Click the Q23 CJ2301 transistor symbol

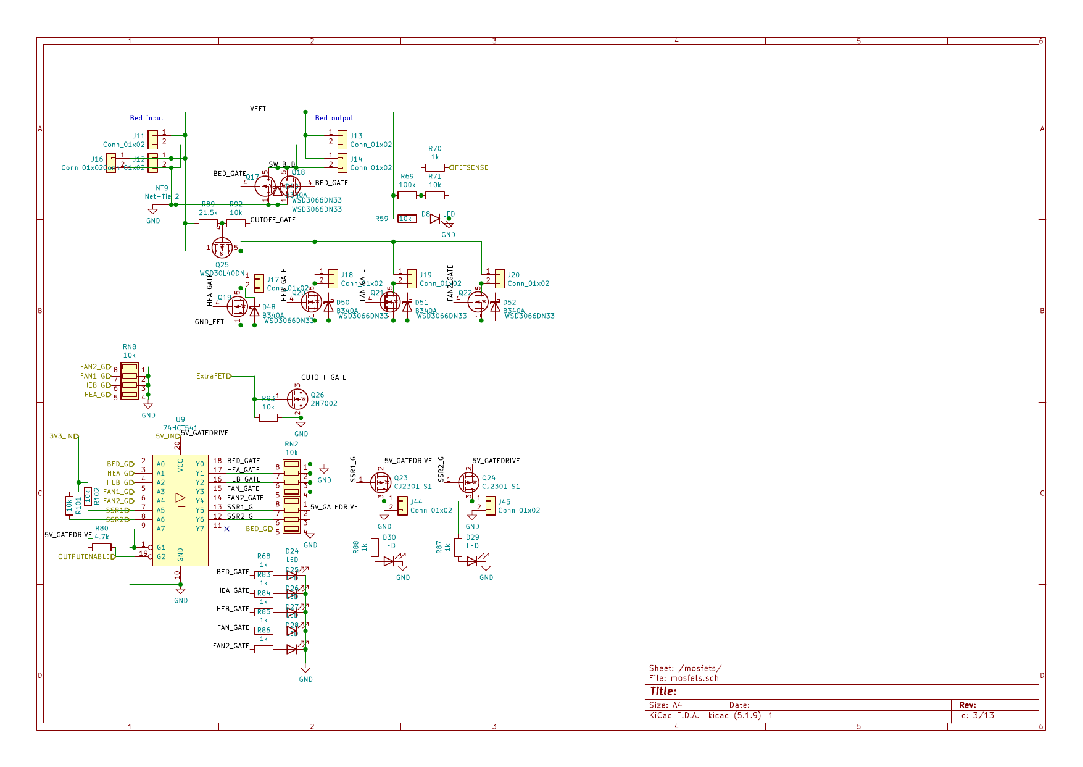[x=381, y=482]
